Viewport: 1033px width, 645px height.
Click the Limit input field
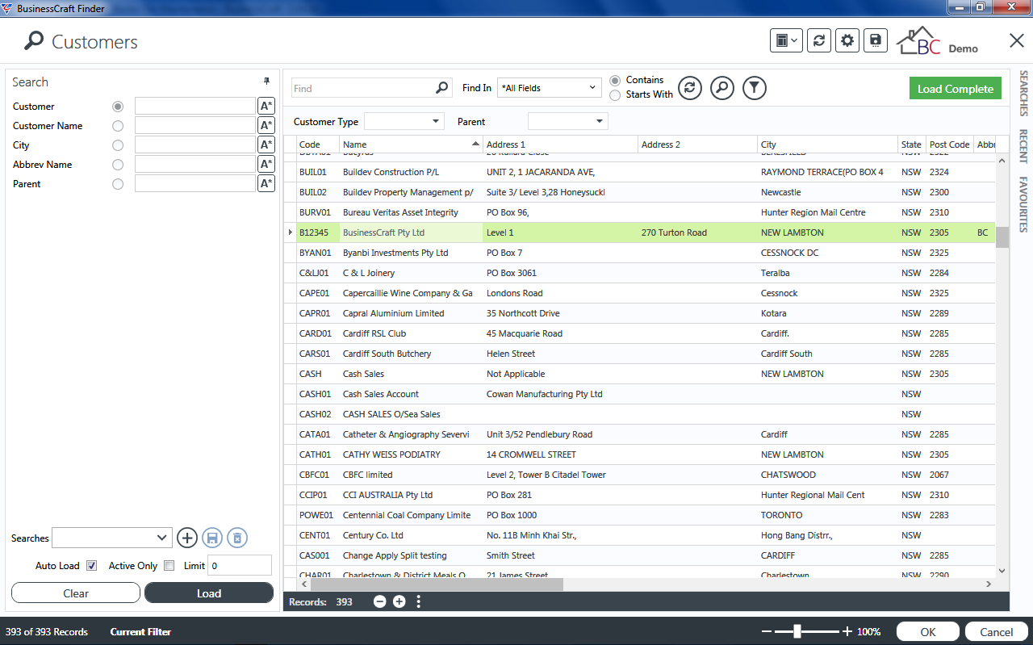pyautogui.click(x=240, y=565)
